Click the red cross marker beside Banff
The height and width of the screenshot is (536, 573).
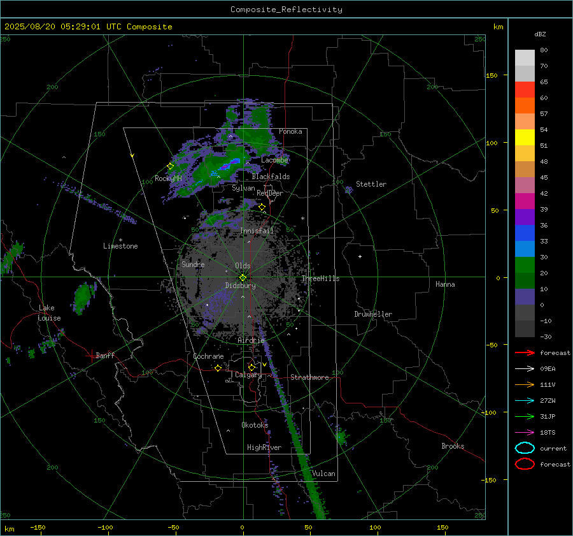(x=91, y=355)
